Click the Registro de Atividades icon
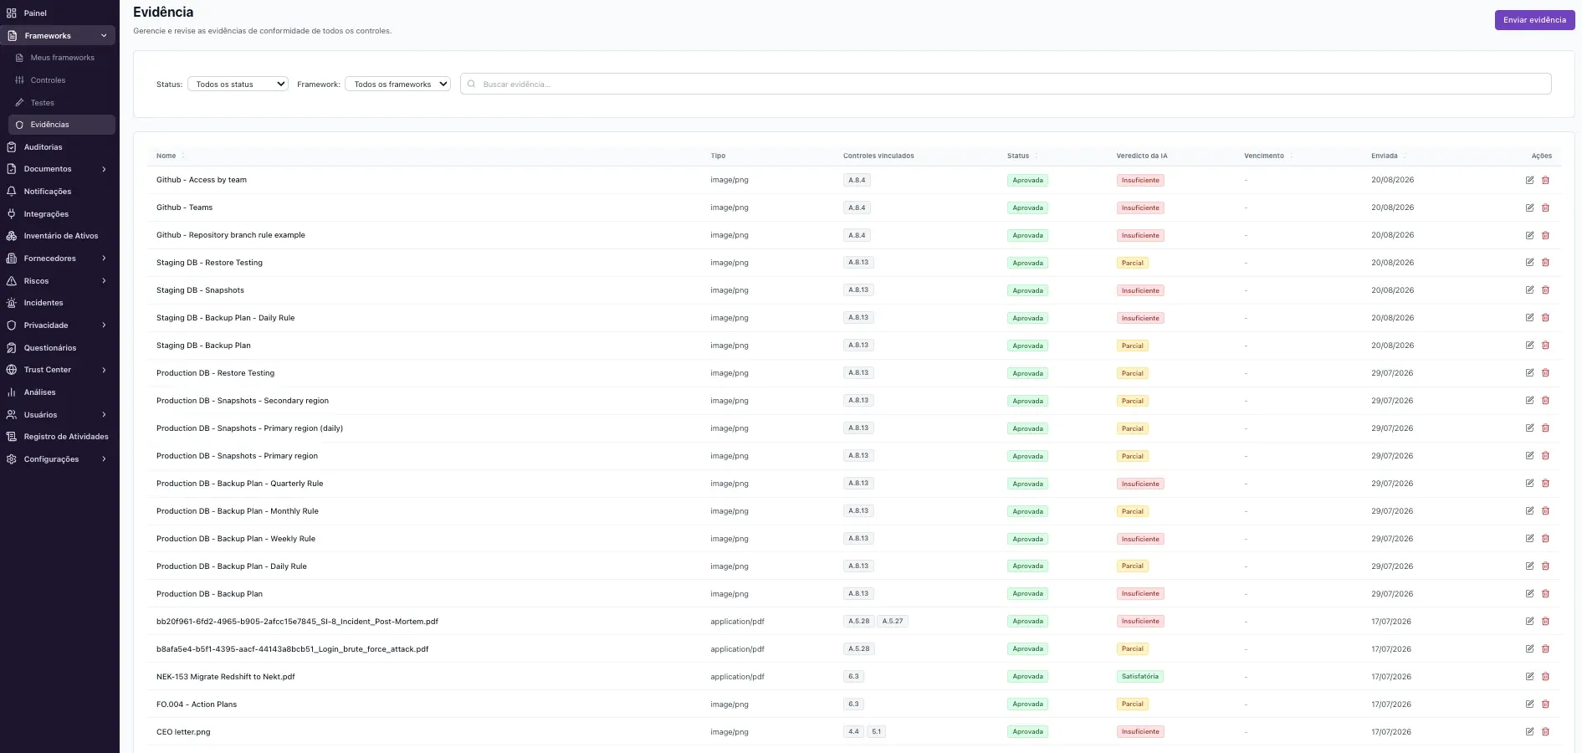The width and height of the screenshot is (1582, 753). point(12,437)
